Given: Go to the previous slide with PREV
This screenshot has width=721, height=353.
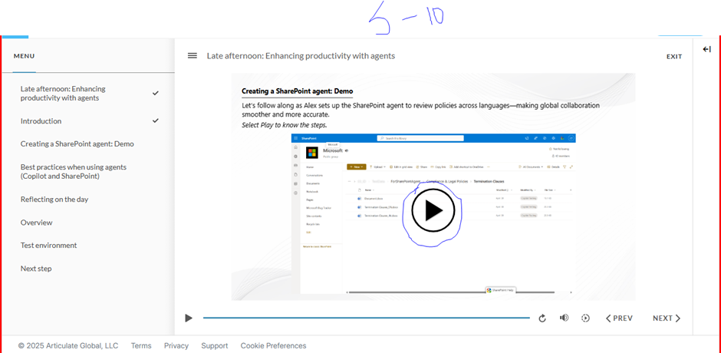Looking at the screenshot, I should coord(619,318).
